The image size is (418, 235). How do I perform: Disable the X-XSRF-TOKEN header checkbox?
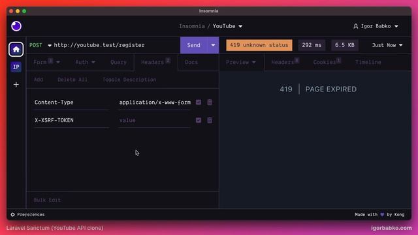tap(199, 120)
